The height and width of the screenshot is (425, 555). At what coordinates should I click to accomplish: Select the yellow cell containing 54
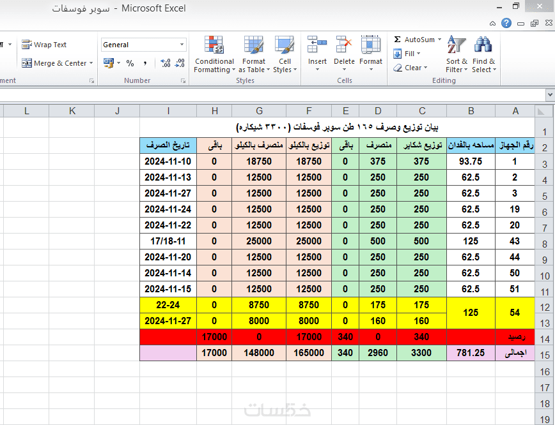point(515,313)
